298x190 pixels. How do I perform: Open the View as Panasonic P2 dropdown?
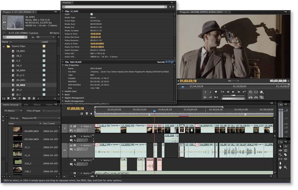(x=41, y=118)
